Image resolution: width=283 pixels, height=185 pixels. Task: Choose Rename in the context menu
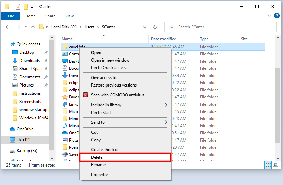click(125, 165)
